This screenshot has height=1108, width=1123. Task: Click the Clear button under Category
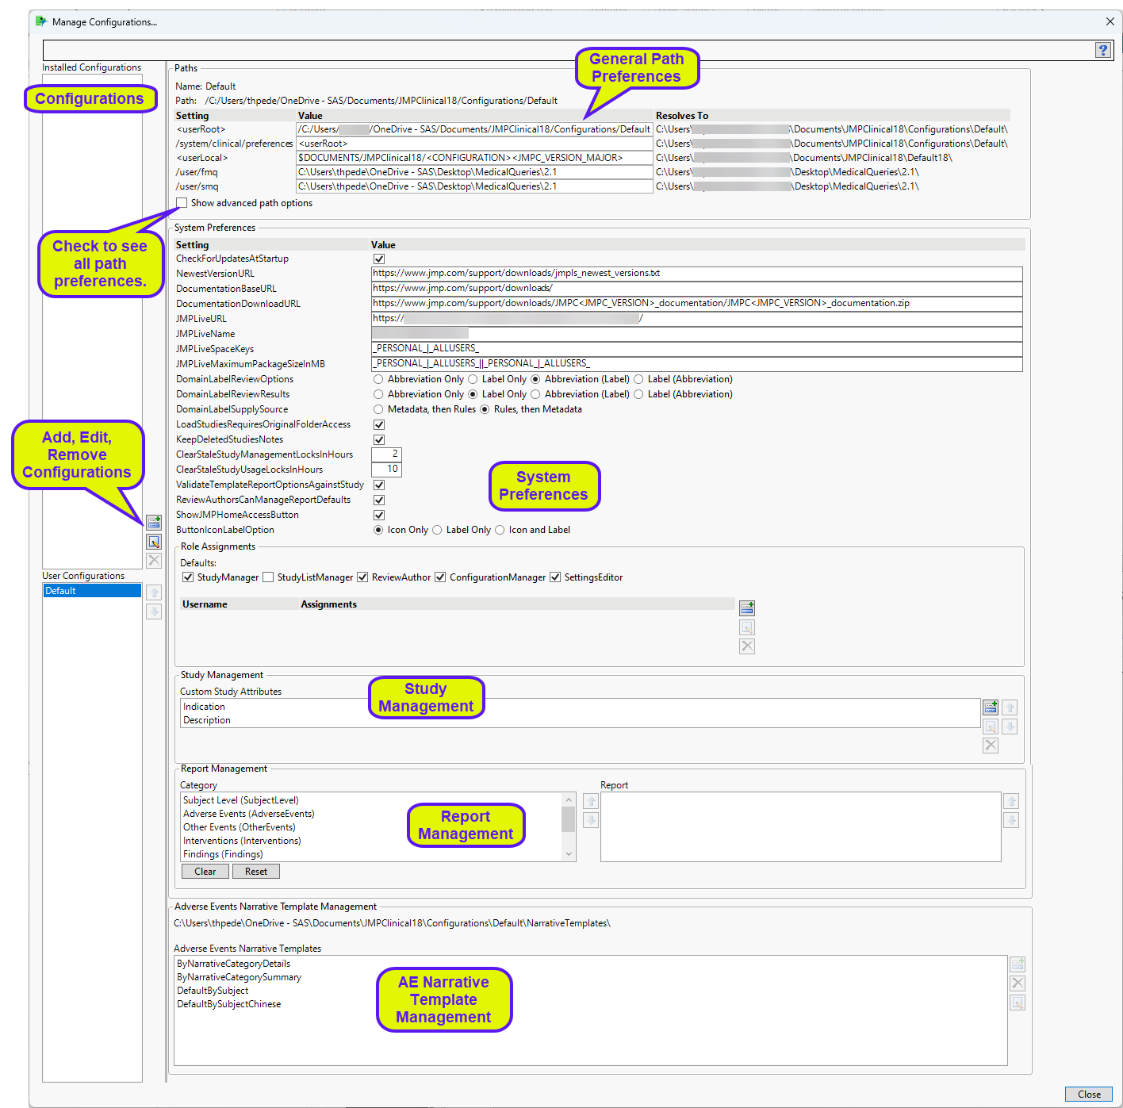205,872
